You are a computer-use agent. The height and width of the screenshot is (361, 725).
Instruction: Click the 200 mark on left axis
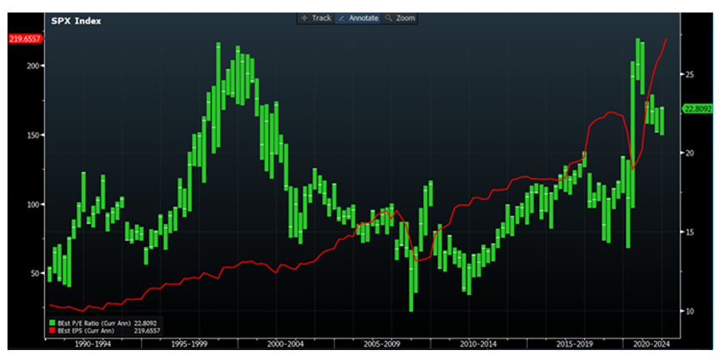point(35,65)
